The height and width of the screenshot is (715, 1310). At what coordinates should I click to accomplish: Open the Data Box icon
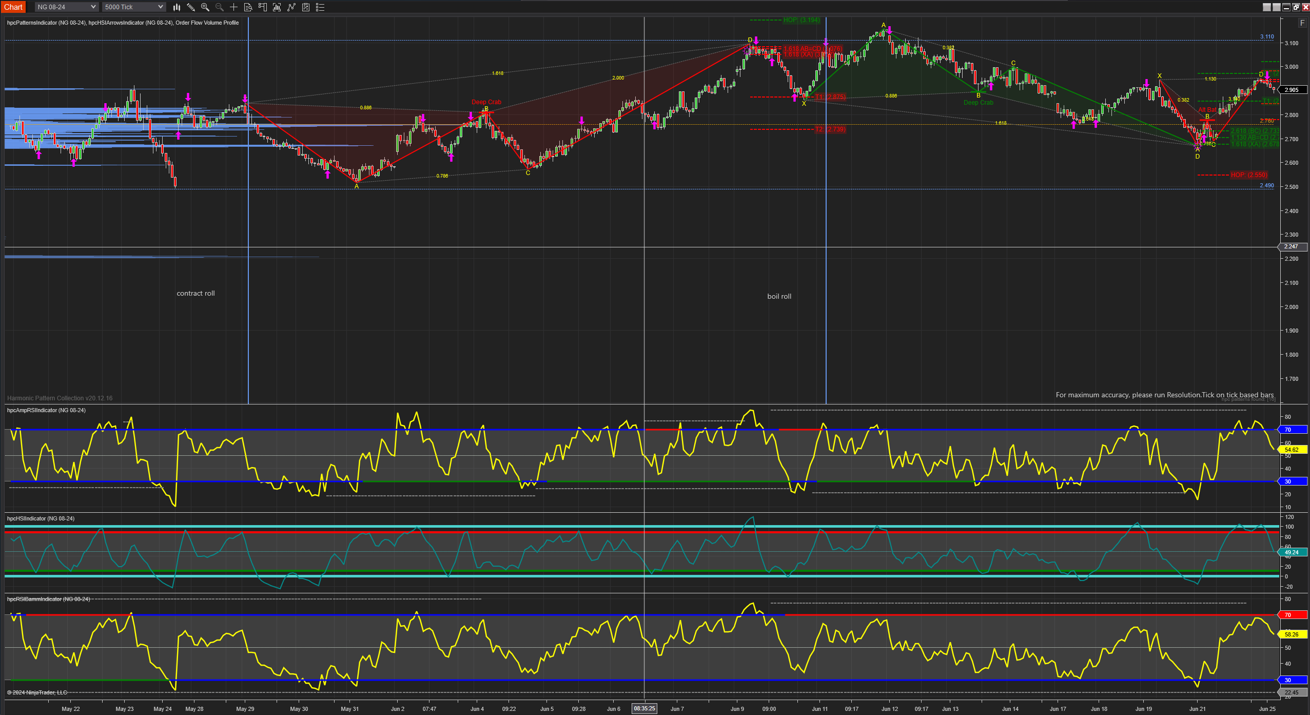coord(248,7)
